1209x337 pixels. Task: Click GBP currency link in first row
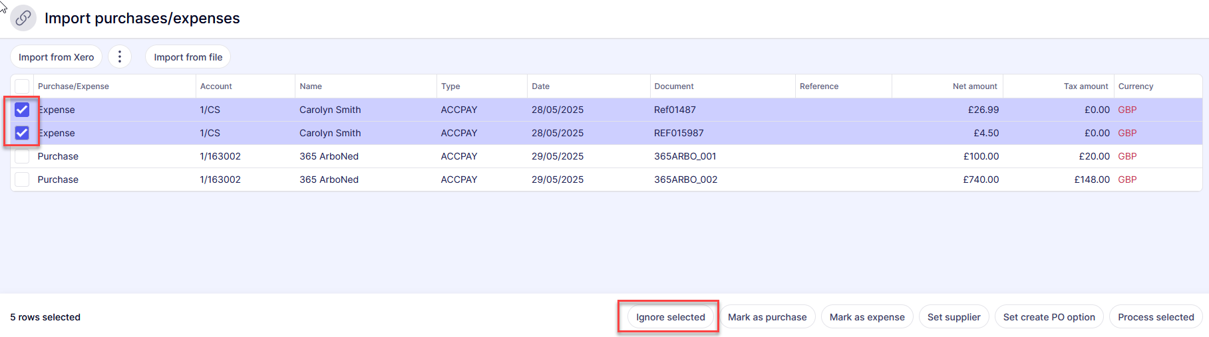(x=1127, y=110)
